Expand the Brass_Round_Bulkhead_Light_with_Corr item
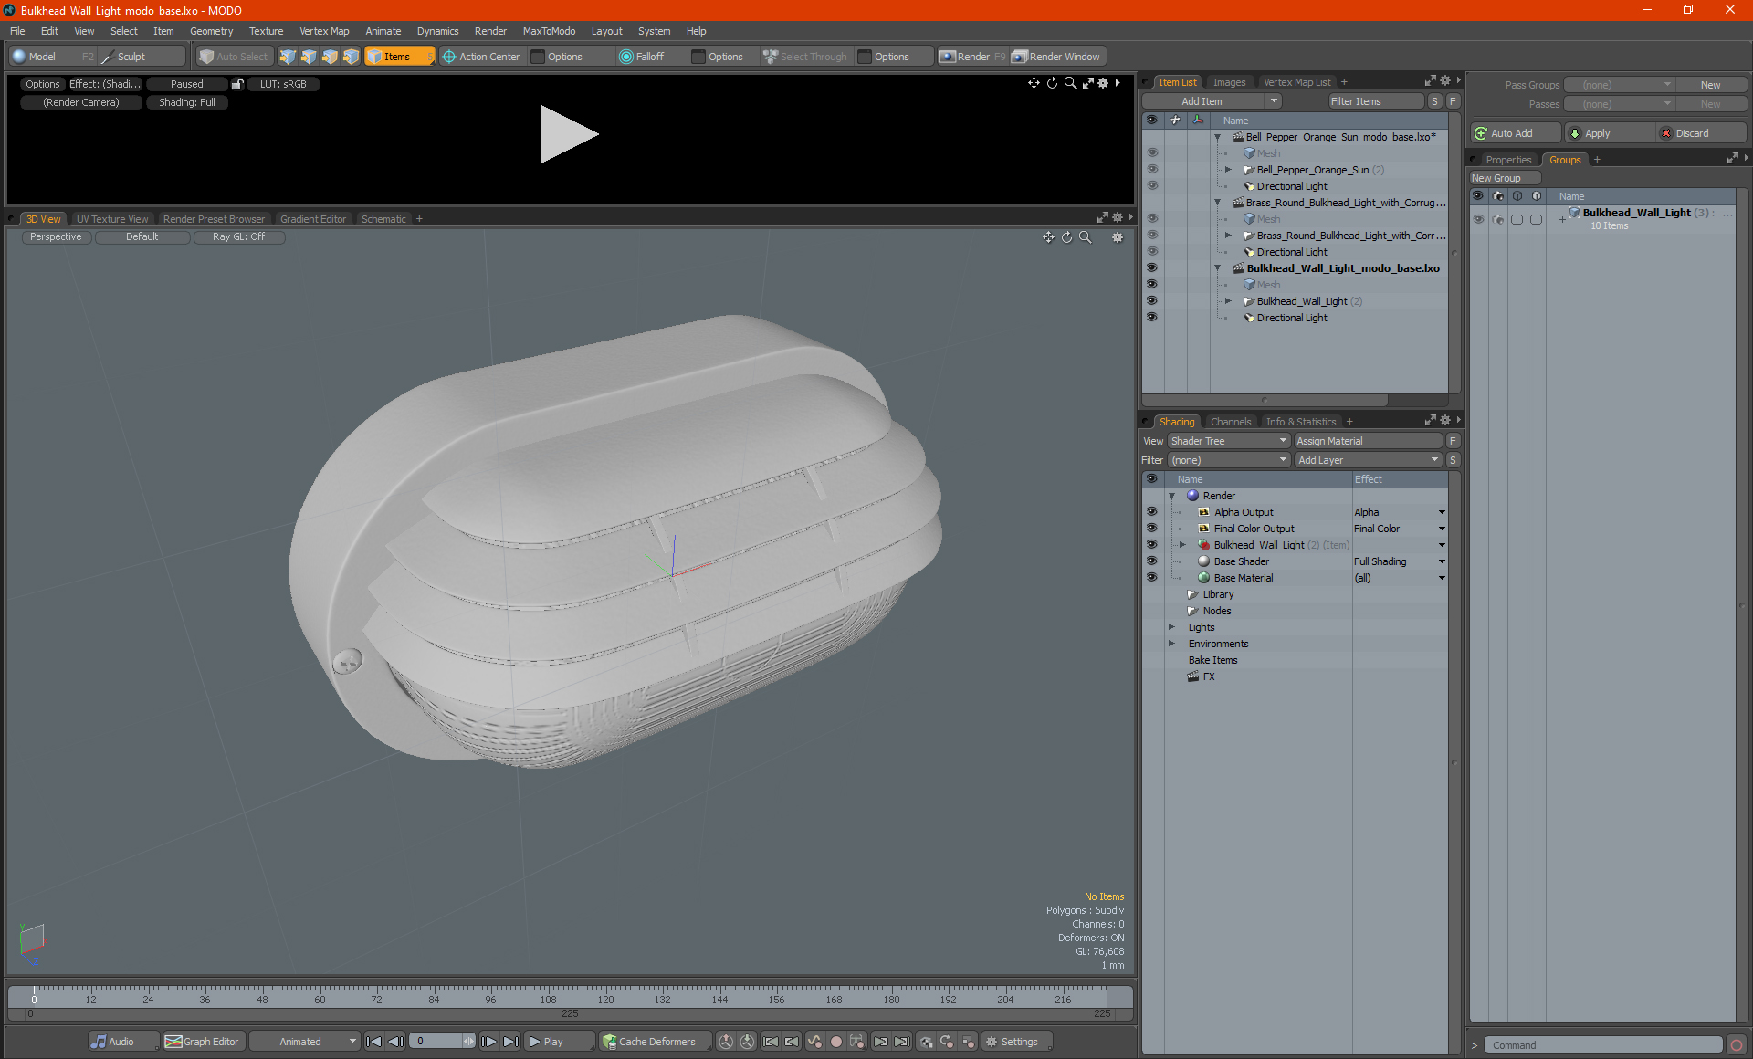Image resolution: width=1753 pixels, height=1059 pixels. pos(1228,236)
